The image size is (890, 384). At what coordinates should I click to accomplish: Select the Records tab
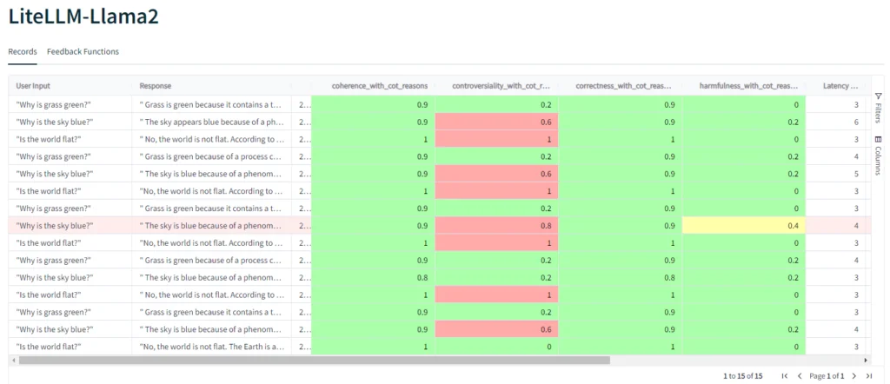click(x=22, y=51)
